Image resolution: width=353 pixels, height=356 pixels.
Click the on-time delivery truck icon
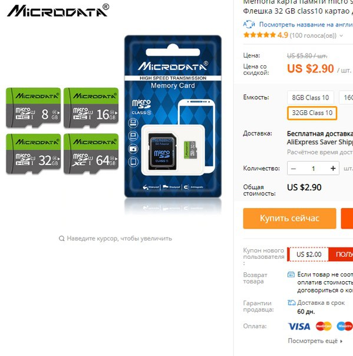292,302
